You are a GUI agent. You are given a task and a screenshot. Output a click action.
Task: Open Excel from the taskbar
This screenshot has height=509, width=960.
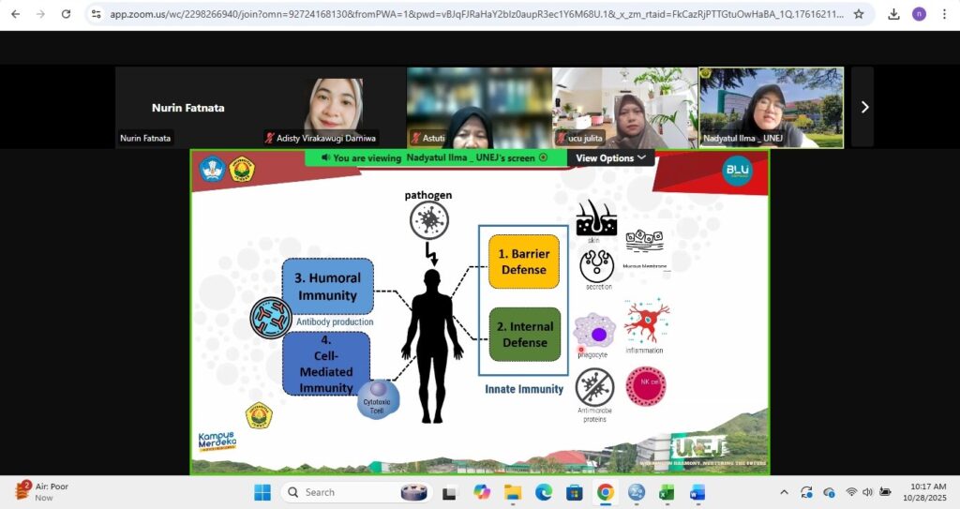pos(667,492)
